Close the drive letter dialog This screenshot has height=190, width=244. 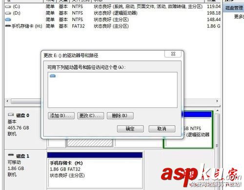[173, 54]
